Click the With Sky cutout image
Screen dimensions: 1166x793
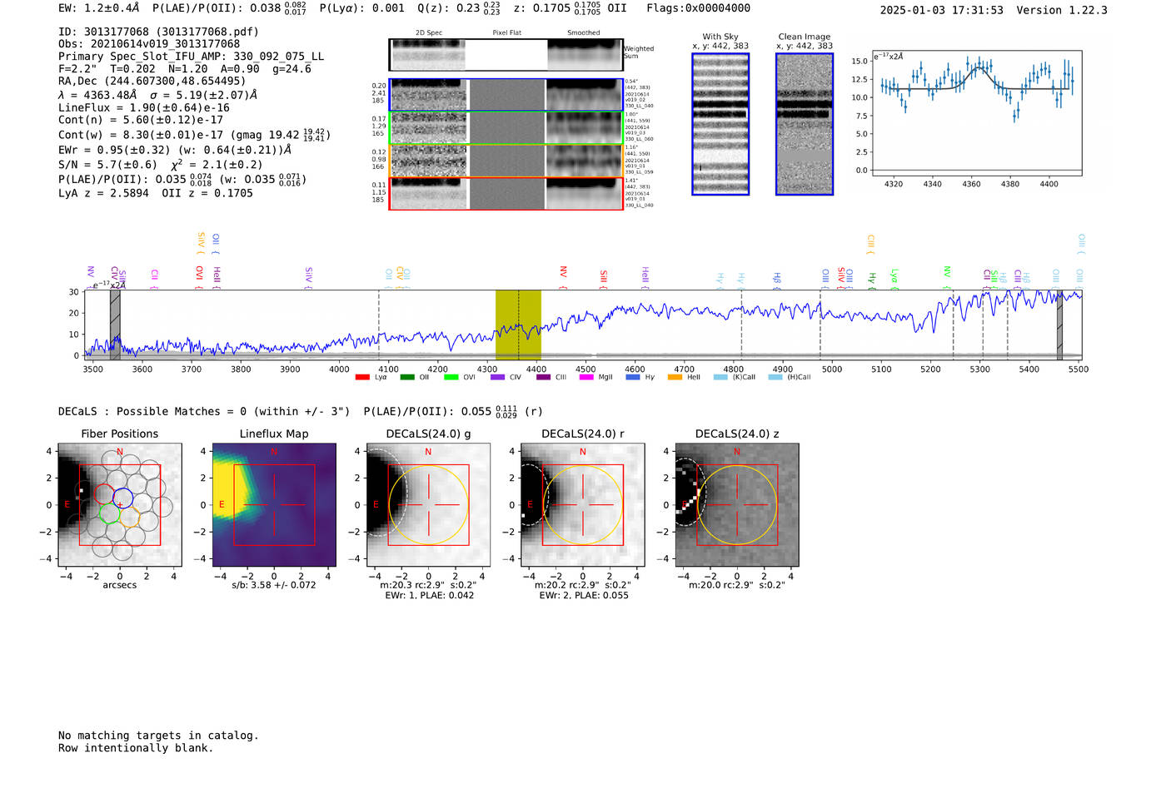[720, 124]
